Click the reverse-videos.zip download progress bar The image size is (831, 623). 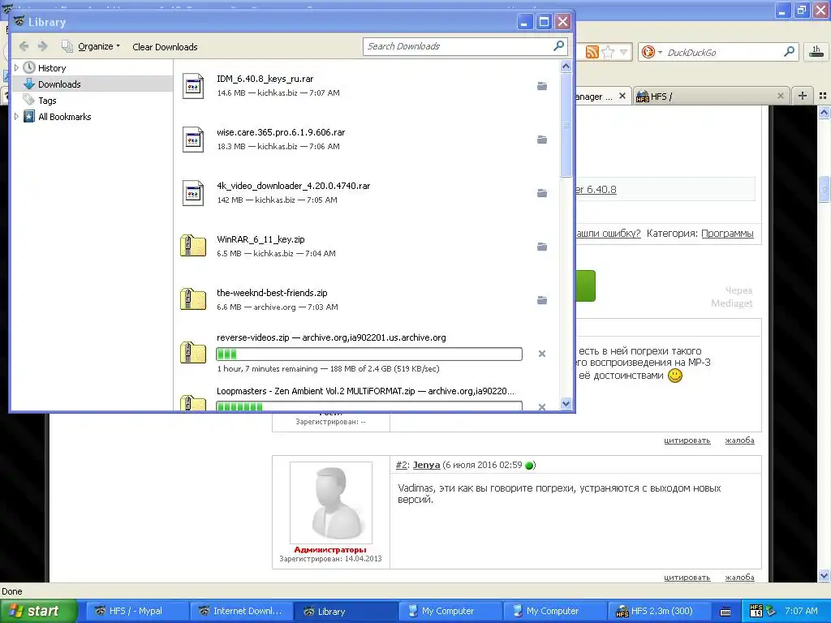pyautogui.click(x=369, y=354)
